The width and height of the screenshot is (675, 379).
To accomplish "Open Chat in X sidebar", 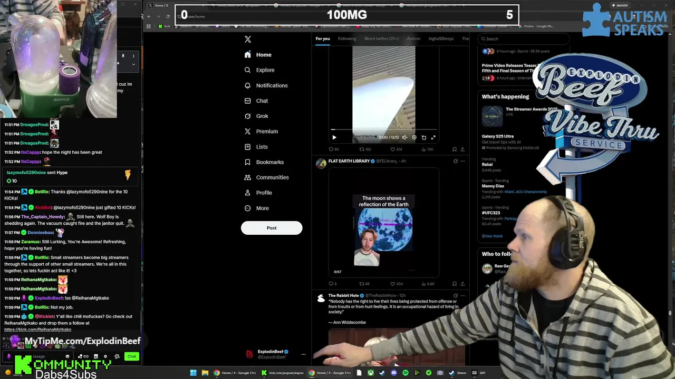I will coord(256,101).
